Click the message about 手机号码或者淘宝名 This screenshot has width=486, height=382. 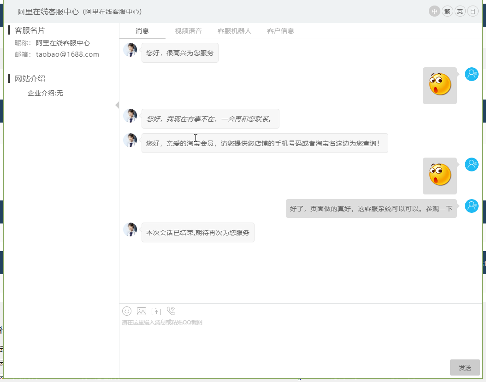coord(265,143)
